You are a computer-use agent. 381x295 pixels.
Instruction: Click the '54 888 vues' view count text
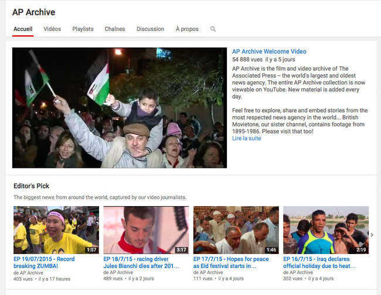(247, 60)
